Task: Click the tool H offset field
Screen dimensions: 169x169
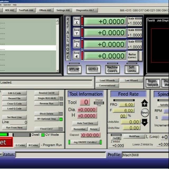Action: click(87, 116)
